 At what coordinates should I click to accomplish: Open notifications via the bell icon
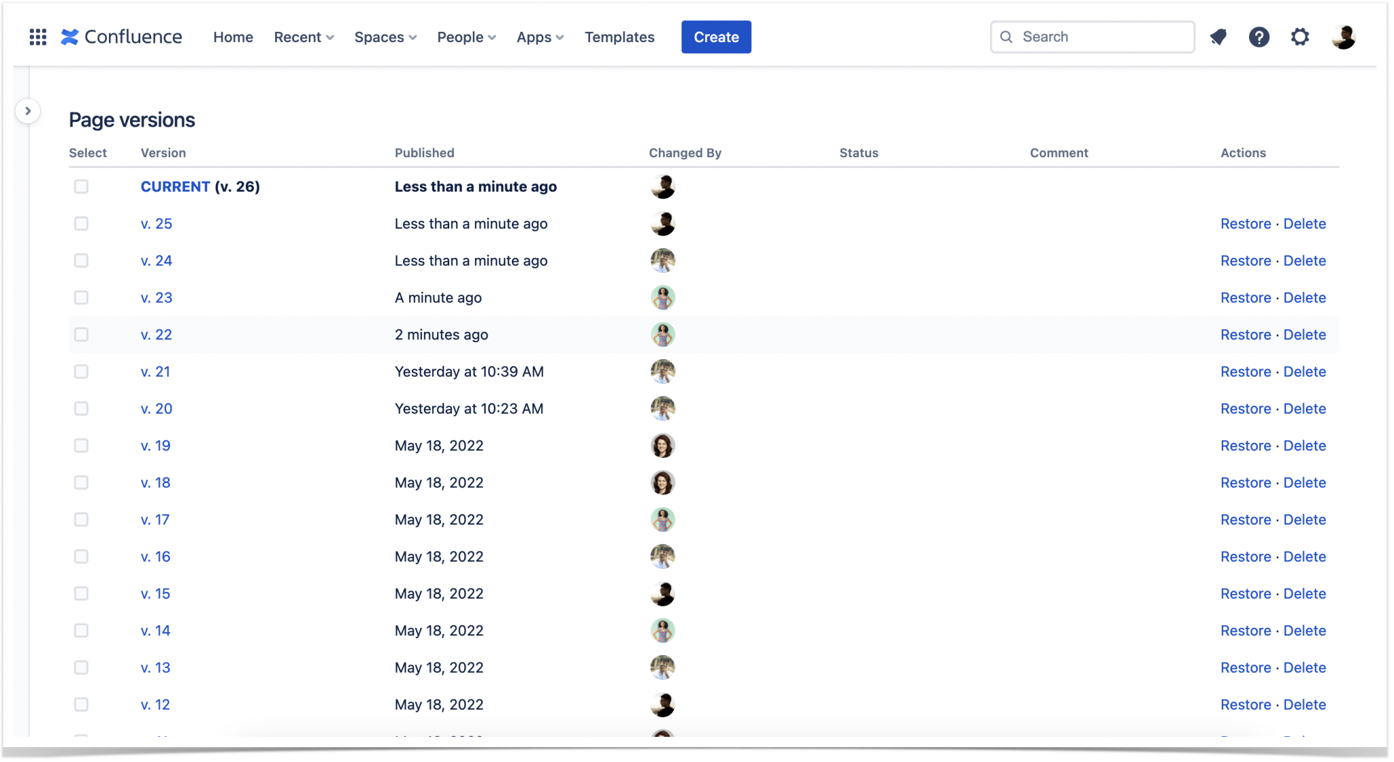pos(1219,37)
